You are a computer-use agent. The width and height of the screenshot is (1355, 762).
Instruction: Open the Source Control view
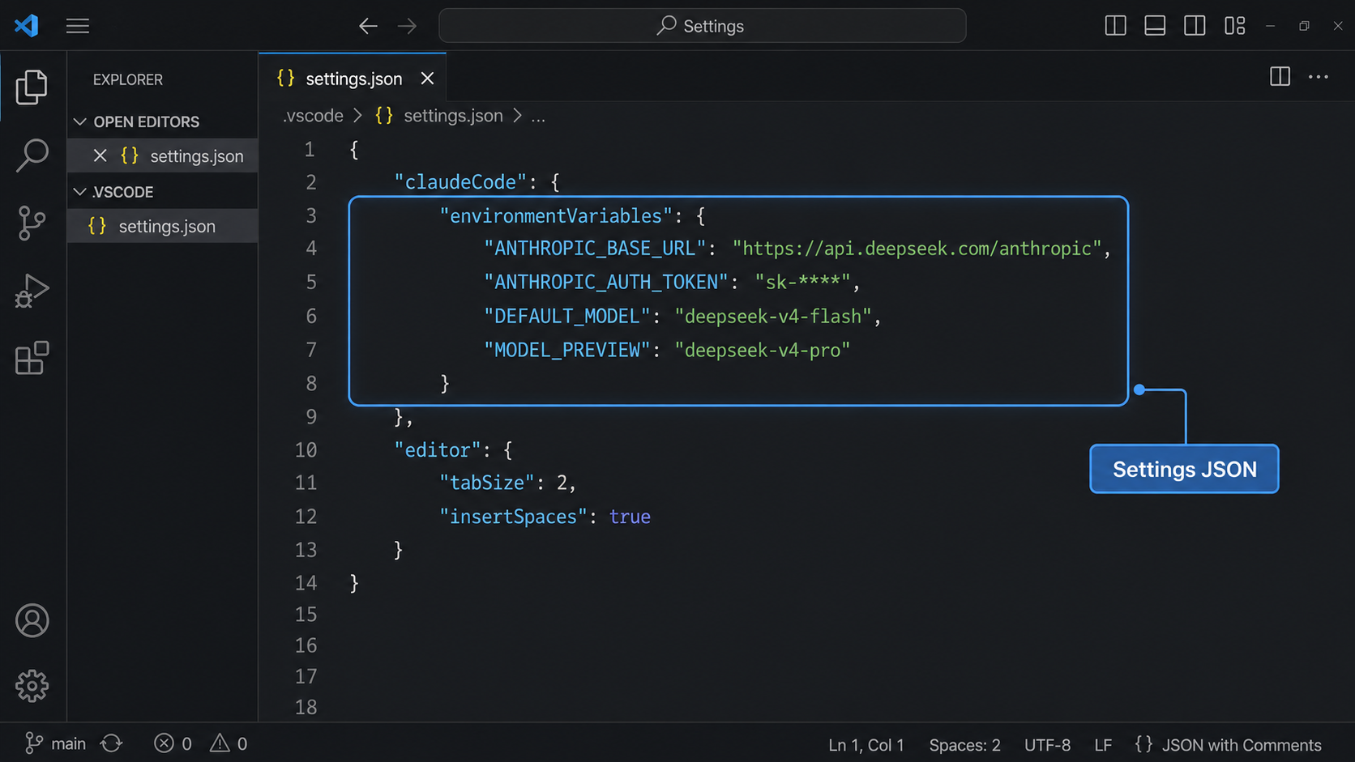tap(32, 223)
